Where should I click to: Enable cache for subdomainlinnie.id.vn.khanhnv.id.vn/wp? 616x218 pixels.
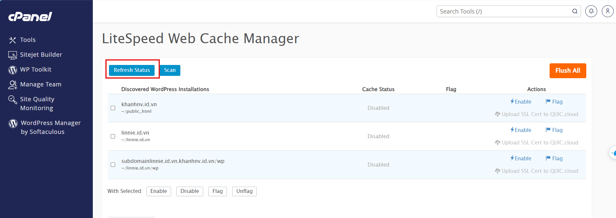tap(521, 158)
